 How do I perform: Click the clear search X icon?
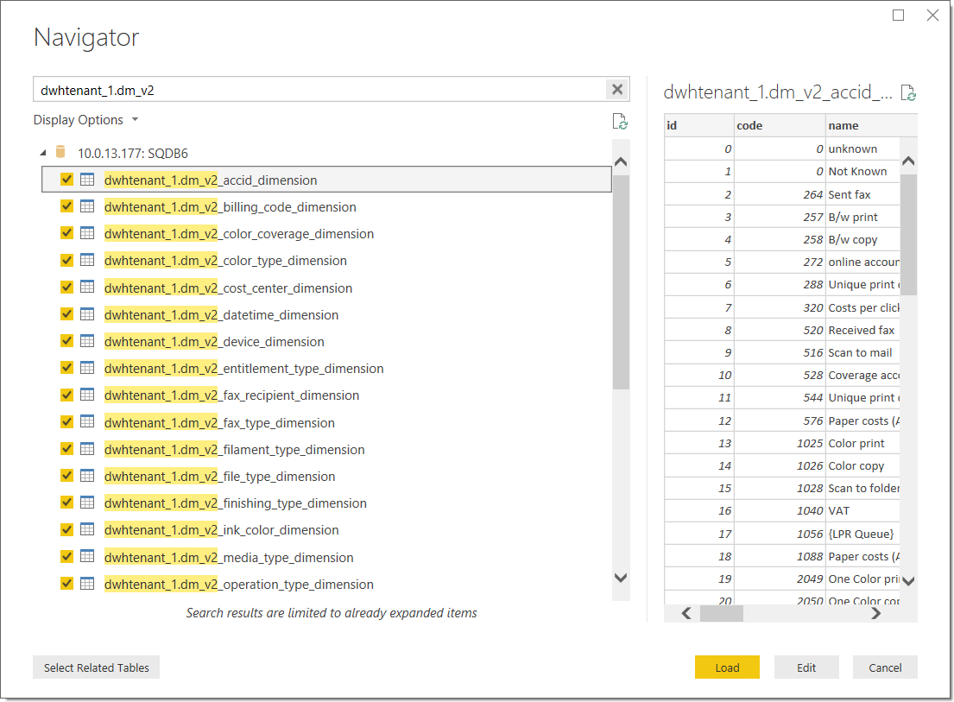coord(617,89)
